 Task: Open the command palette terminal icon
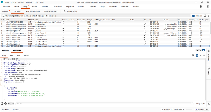[x=204, y=6]
